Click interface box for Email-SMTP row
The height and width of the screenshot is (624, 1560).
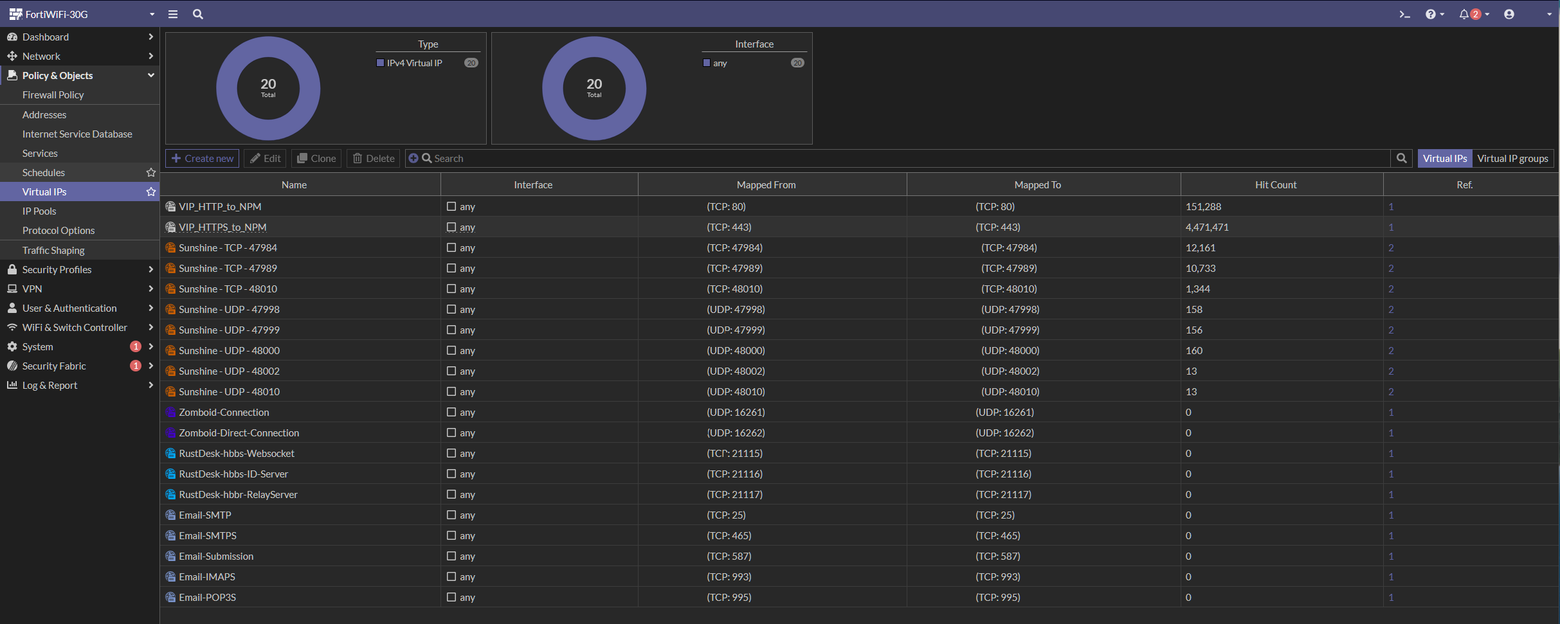click(451, 515)
